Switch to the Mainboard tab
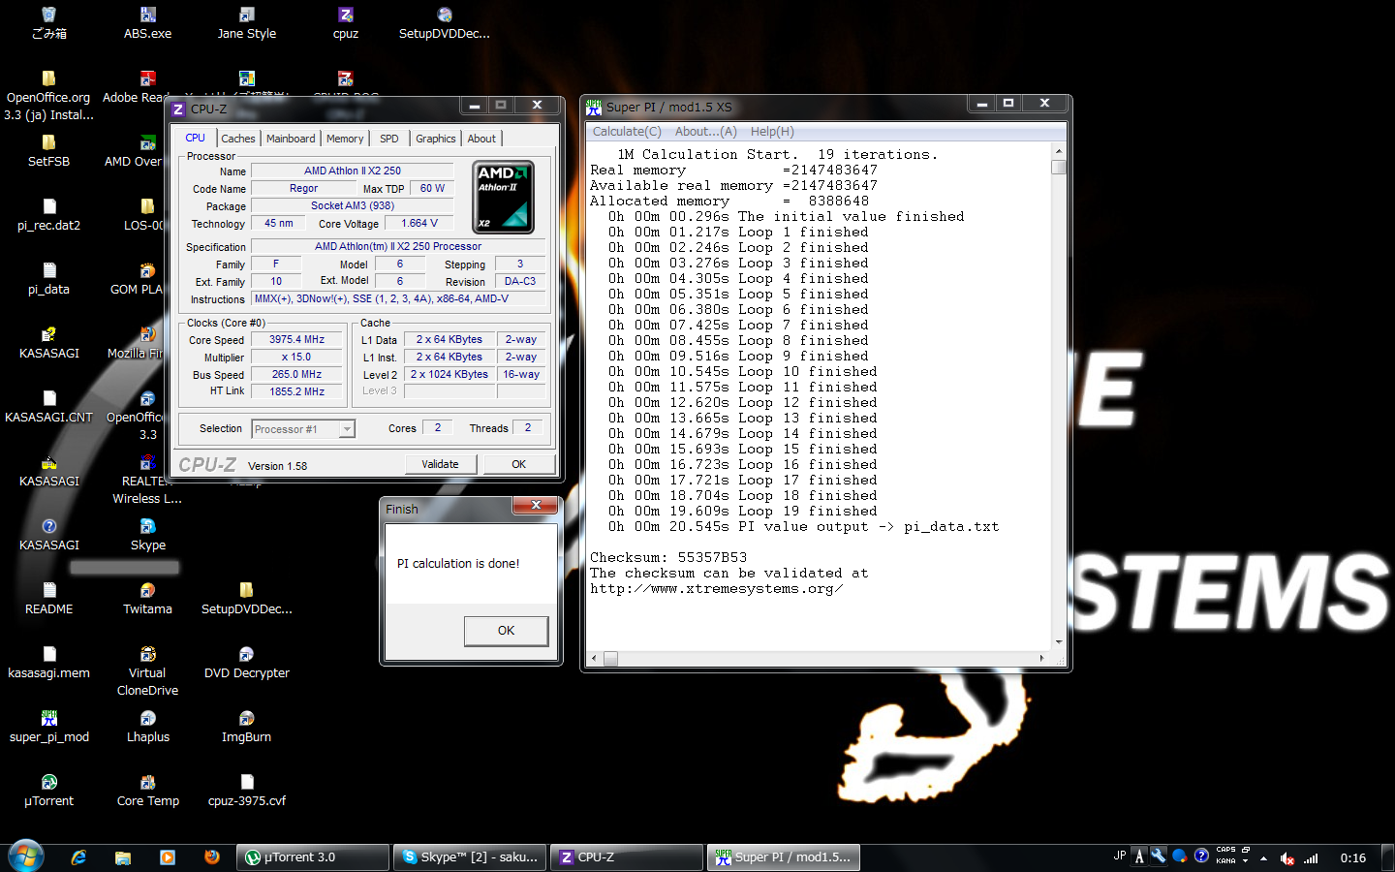This screenshot has width=1395, height=872. pyautogui.click(x=291, y=139)
